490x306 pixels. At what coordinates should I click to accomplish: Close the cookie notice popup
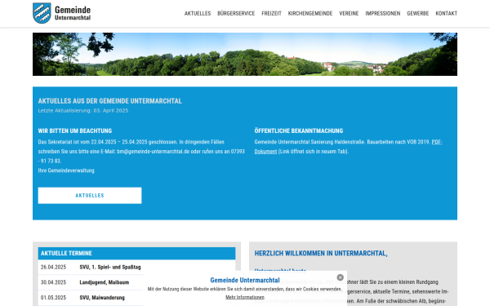pyautogui.click(x=341, y=277)
